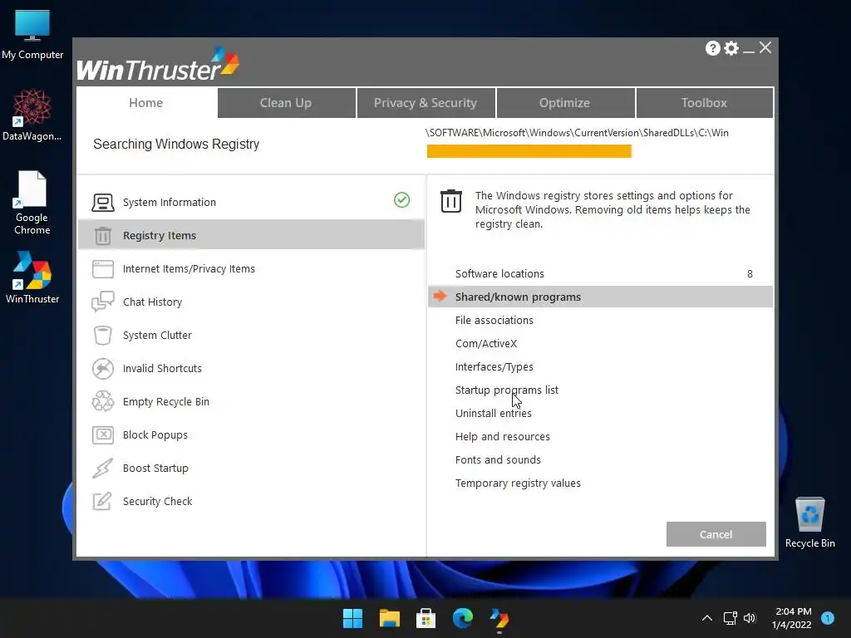Click the trash icon beside the registry description

450,201
